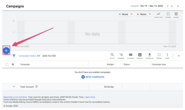Expand the Total: Account row
Viewport: 185px width, 110px height.
click(14, 87)
